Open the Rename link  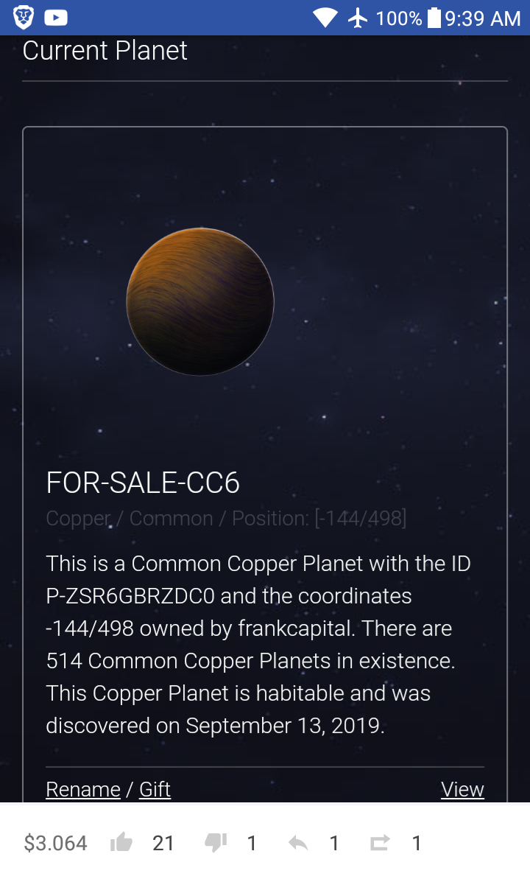point(83,789)
